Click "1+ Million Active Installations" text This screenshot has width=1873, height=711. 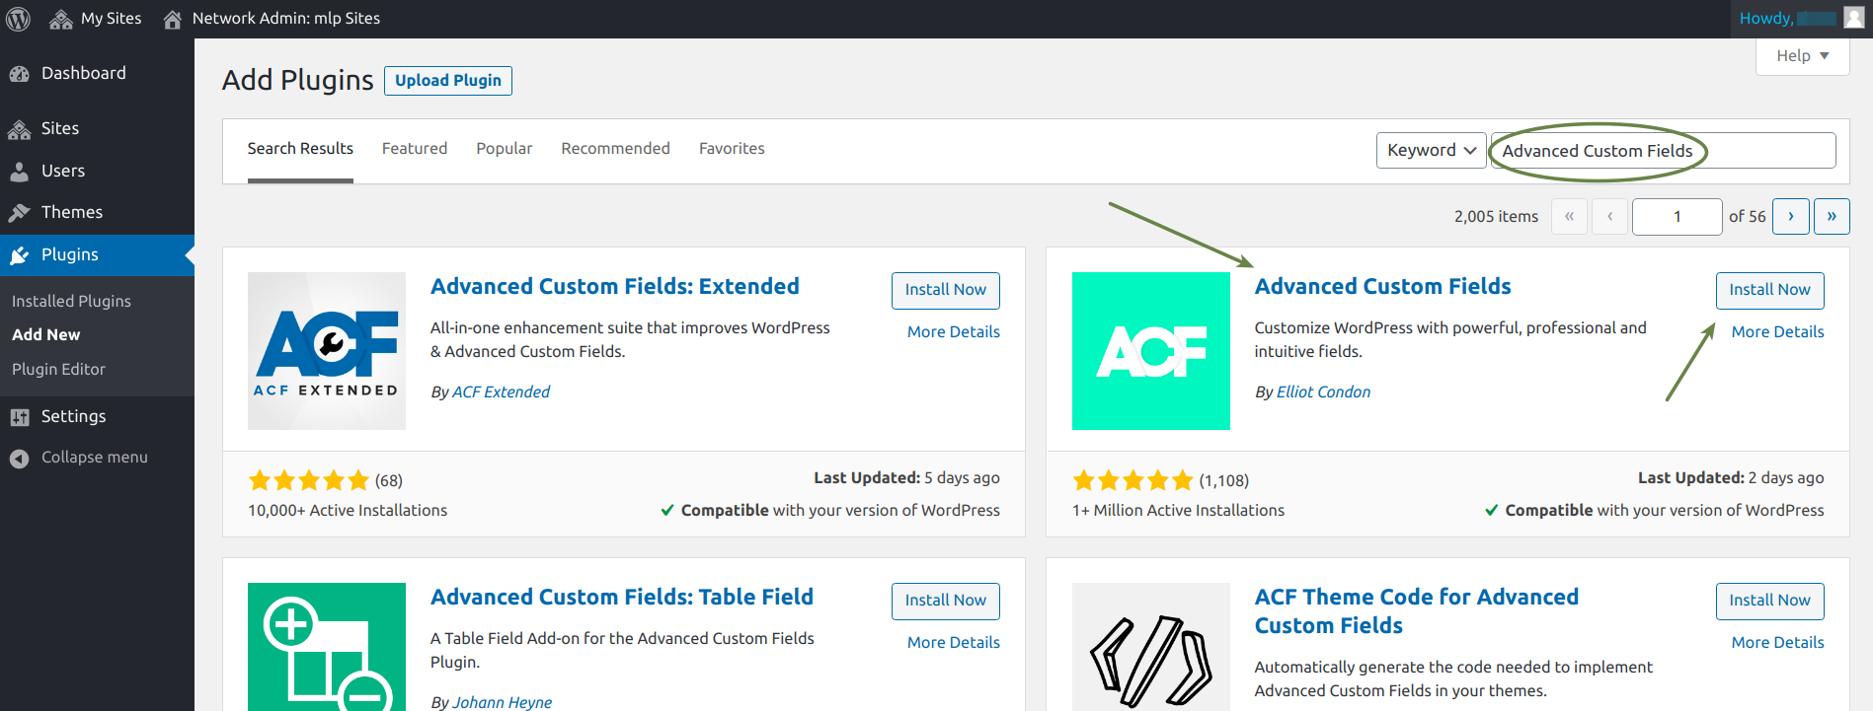pos(1179,511)
